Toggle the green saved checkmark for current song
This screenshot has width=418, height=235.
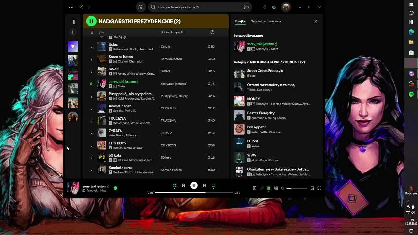tap(115, 188)
